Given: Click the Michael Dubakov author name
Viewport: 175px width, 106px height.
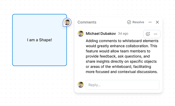Looking at the screenshot, I should (101, 34).
